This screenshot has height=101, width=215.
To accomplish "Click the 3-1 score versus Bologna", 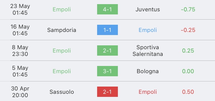I will pyautogui.click(x=107, y=71).
